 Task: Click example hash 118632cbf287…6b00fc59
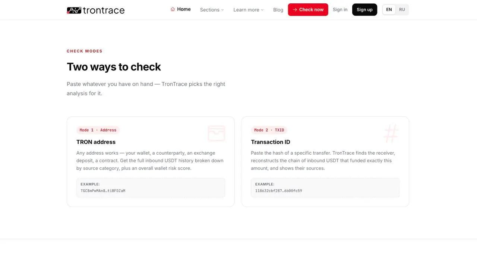pos(279,191)
